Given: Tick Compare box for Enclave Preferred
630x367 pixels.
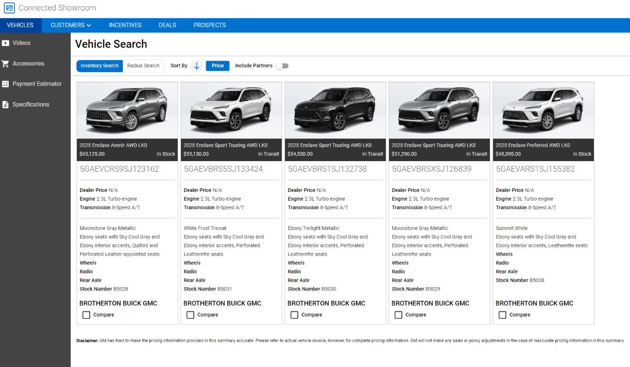Looking at the screenshot, I should tap(502, 315).
